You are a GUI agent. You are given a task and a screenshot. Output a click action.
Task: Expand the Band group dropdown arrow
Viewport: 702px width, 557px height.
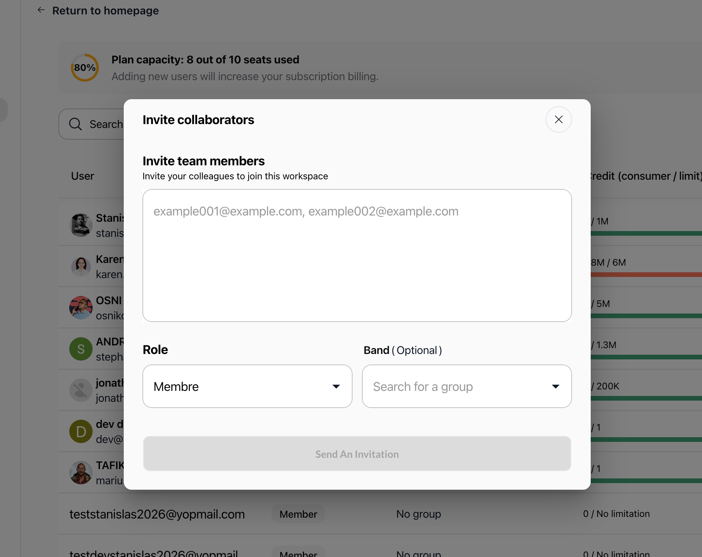(x=556, y=387)
